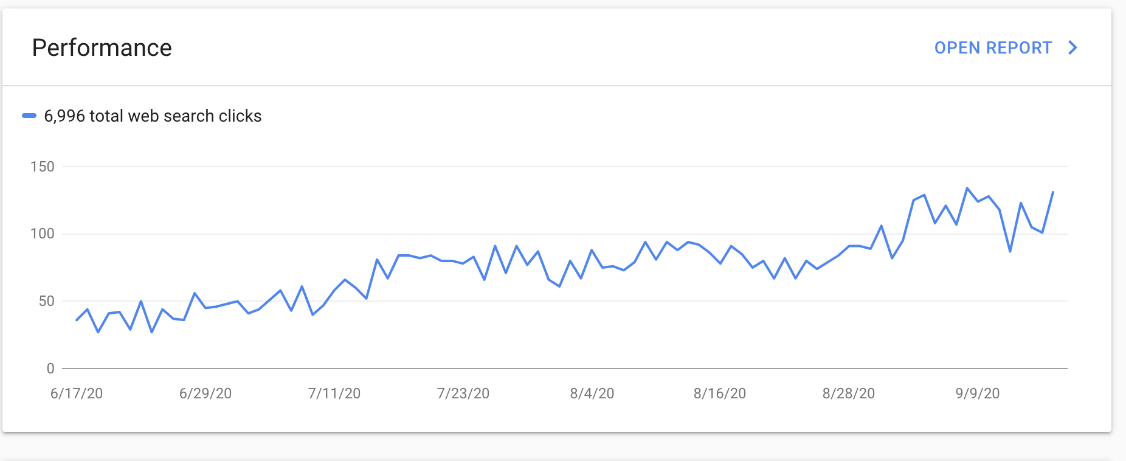1126x461 pixels.
Task: Select the 6/29/20 date label
Action: [x=206, y=393]
